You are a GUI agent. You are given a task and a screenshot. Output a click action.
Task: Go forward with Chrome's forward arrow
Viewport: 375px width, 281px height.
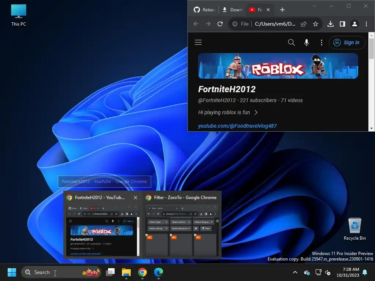[208, 24]
